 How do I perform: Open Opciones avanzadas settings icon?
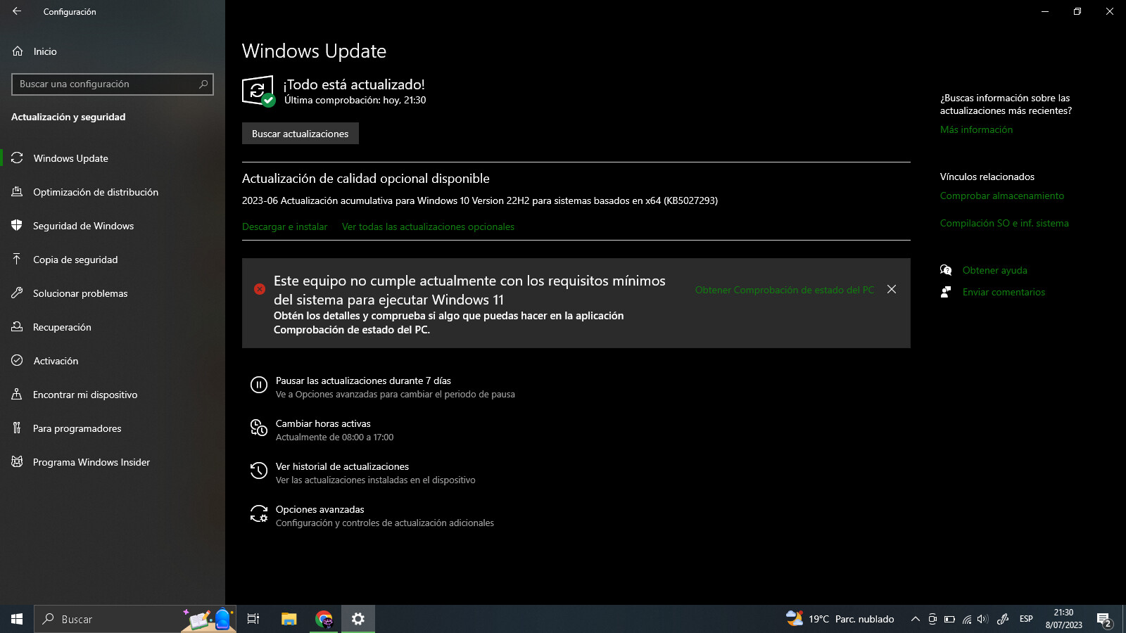[258, 513]
